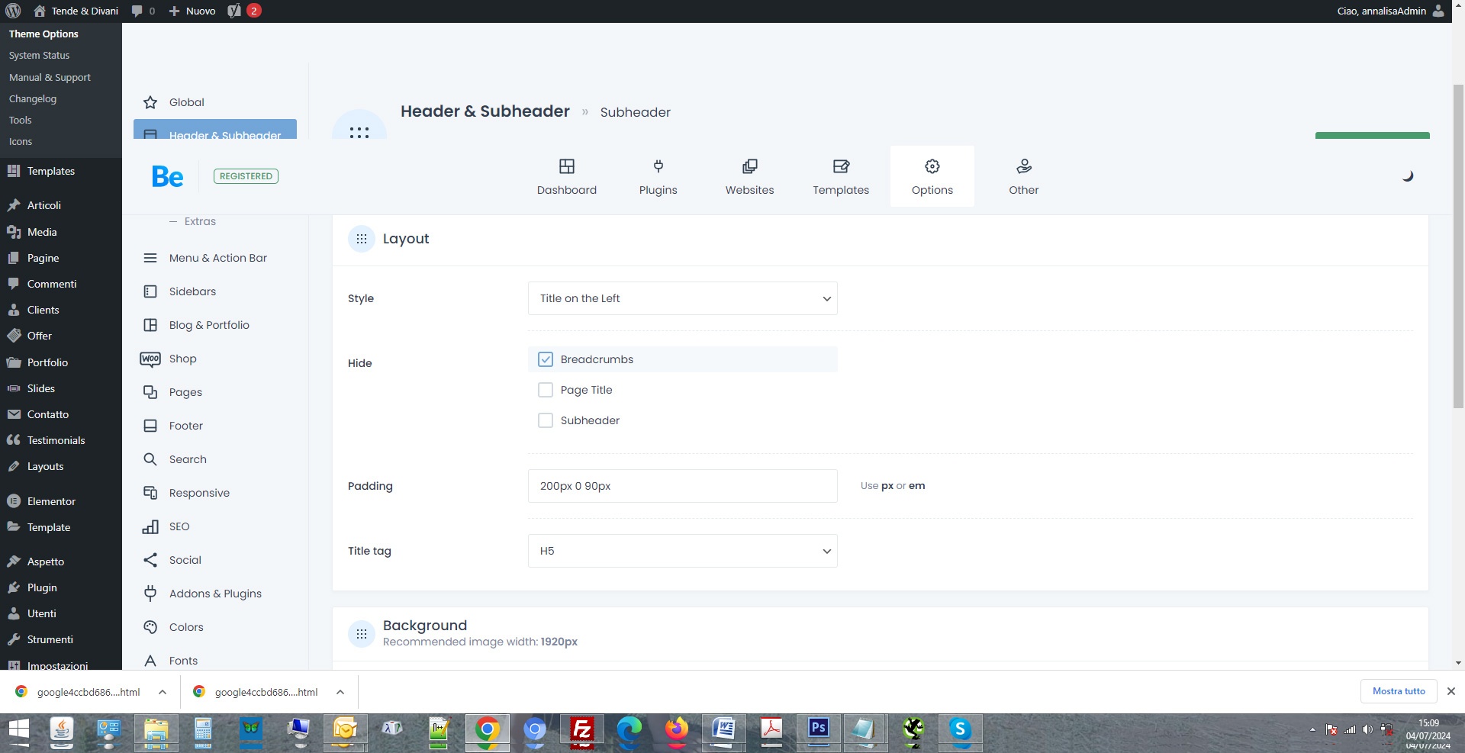This screenshot has height=753, width=1465.
Task: Click the Background section grip icon
Action: [362, 634]
